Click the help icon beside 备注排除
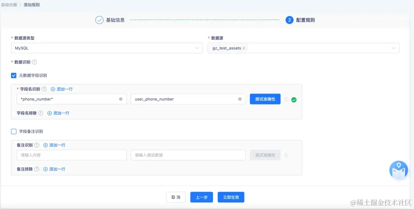 tap(37, 169)
